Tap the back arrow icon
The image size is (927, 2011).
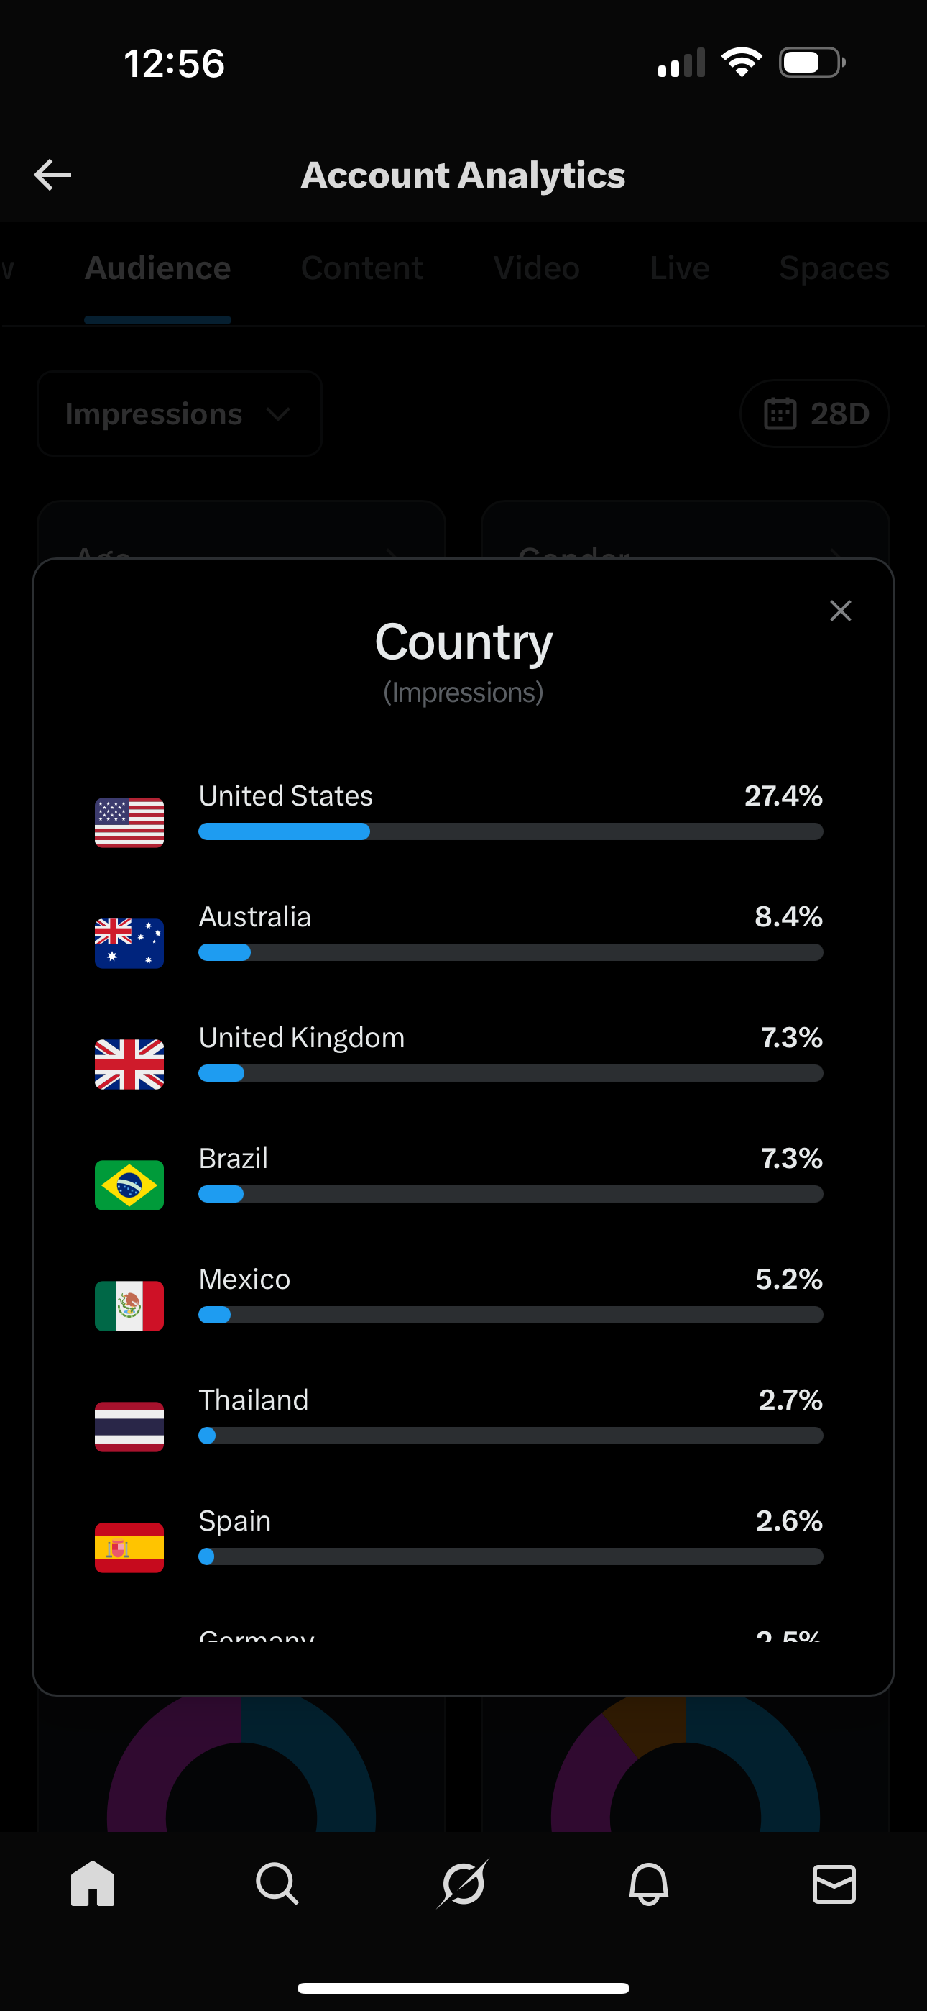(53, 174)
